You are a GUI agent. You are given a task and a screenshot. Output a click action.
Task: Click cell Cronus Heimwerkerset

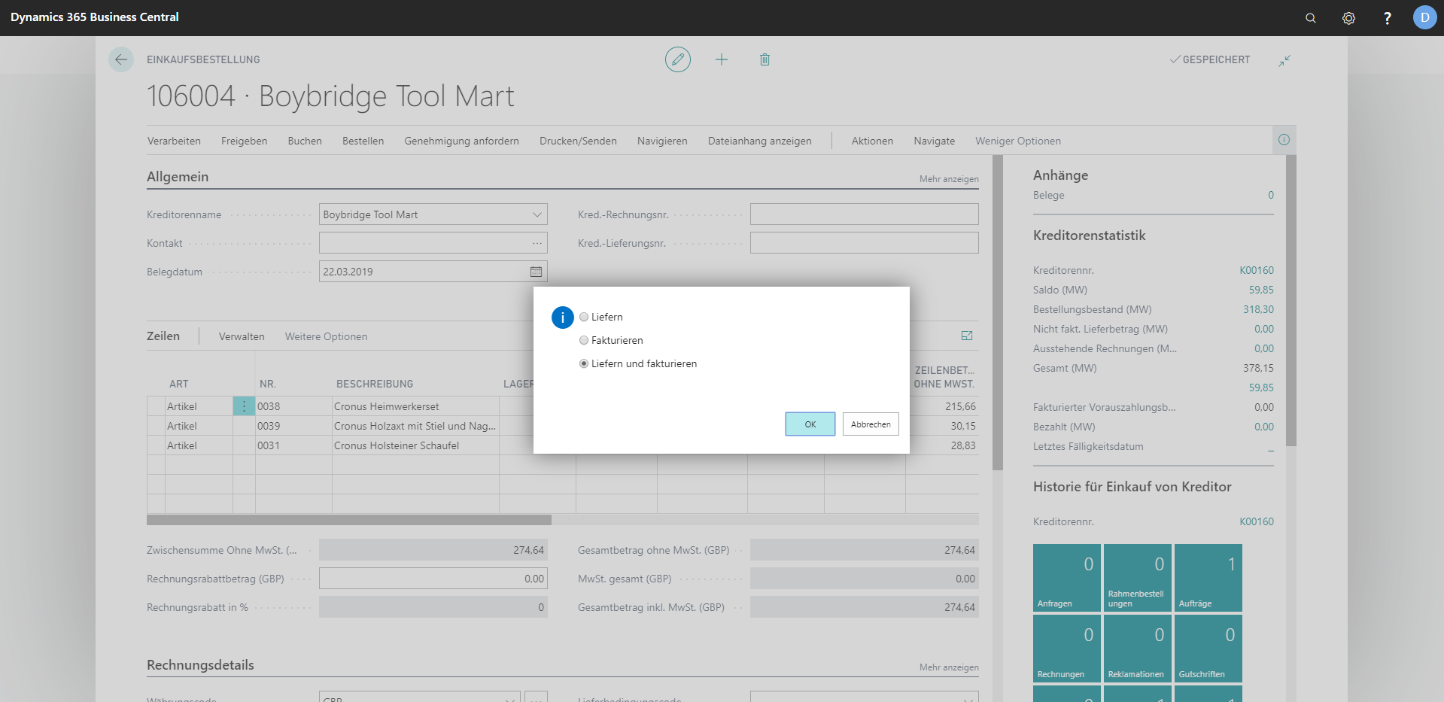415,406
